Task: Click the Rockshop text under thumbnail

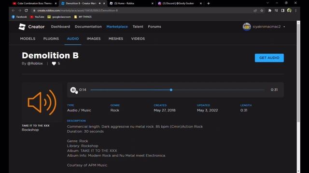Action: (x=30, y=130)
